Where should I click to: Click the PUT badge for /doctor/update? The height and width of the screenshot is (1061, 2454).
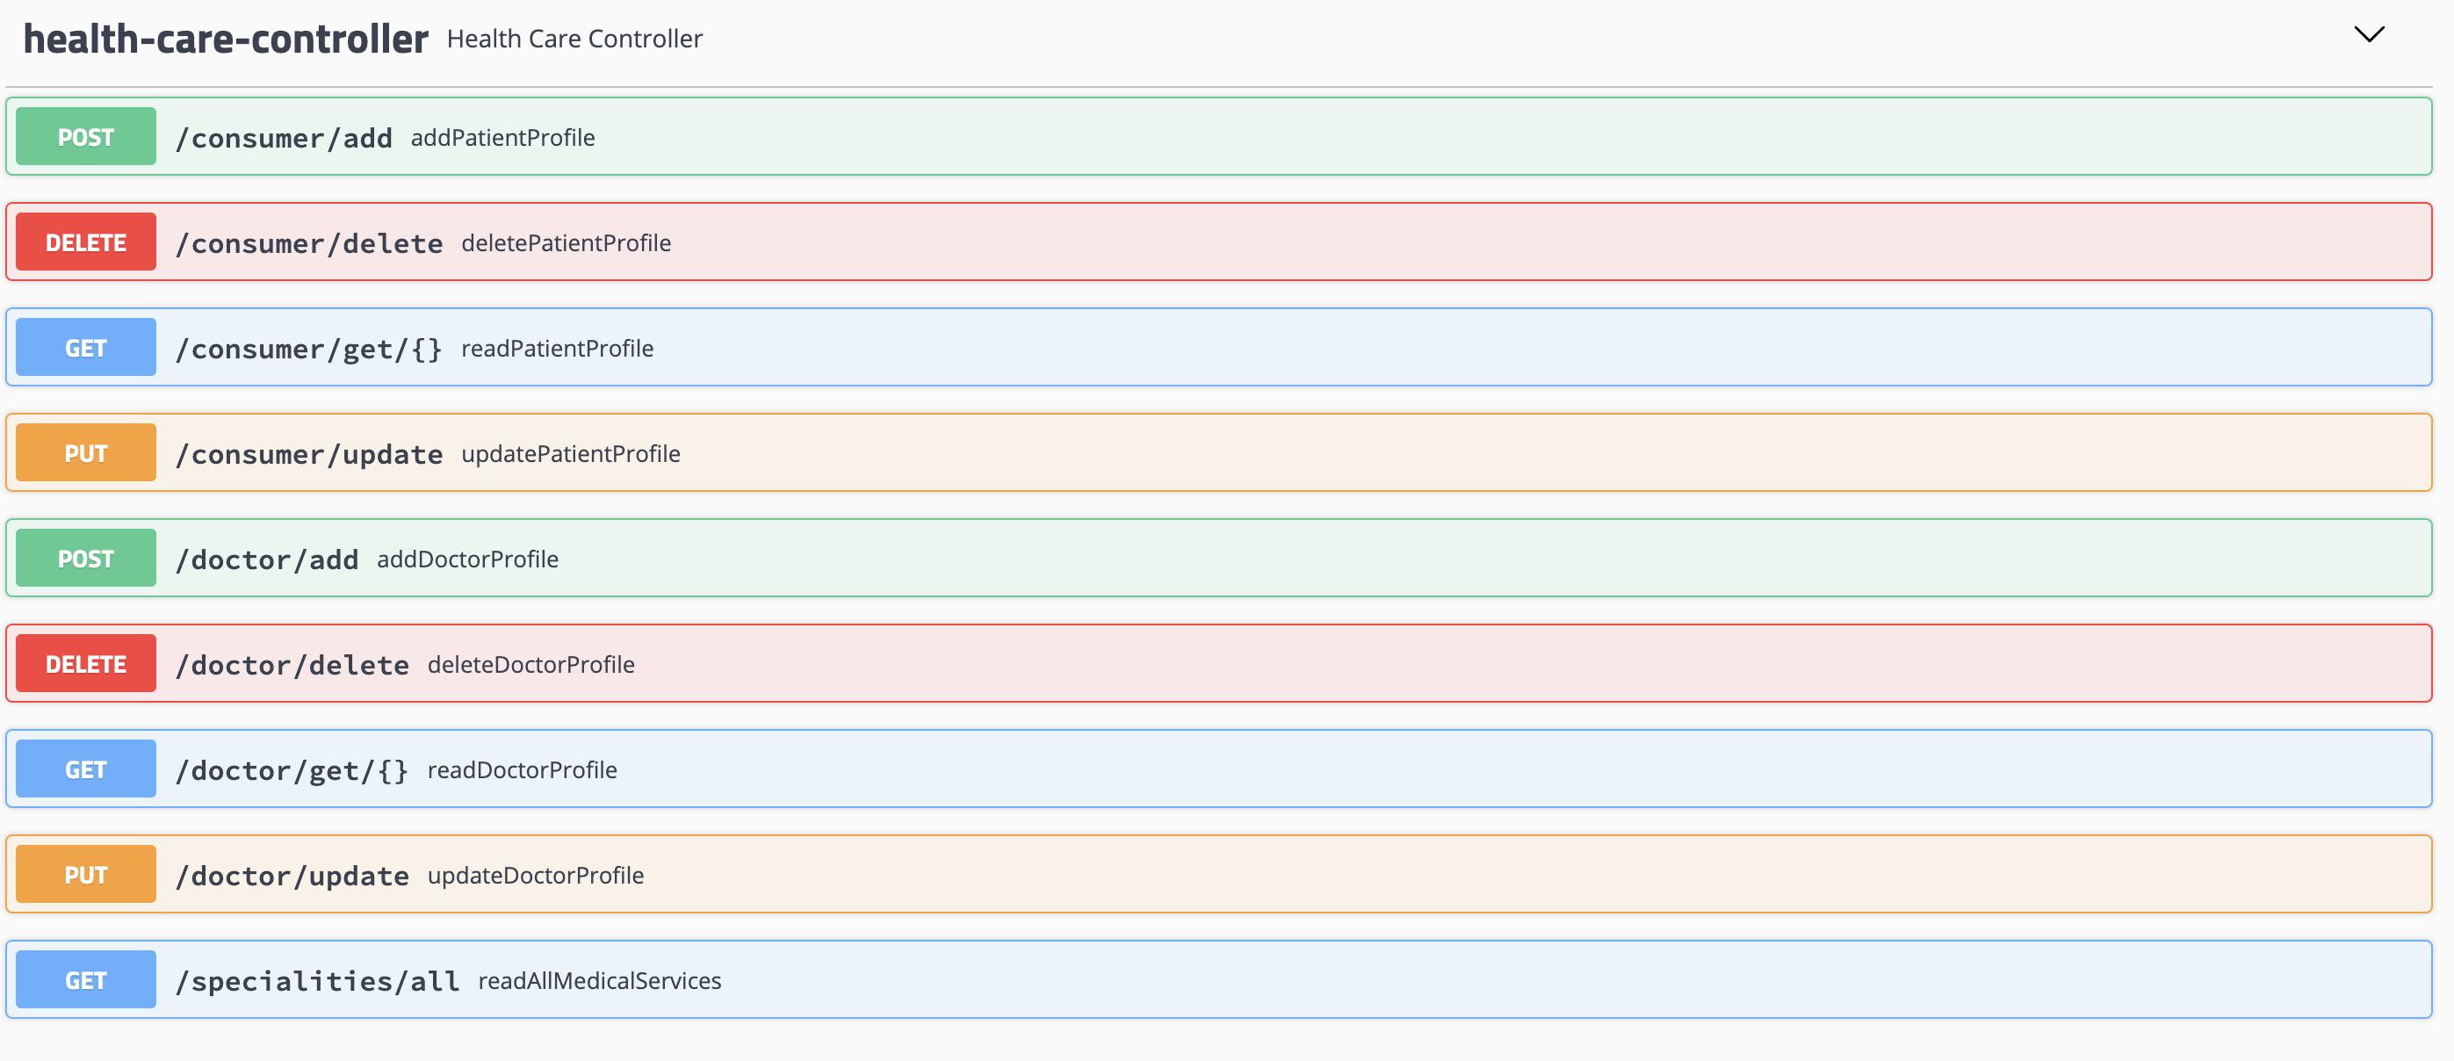86,874
